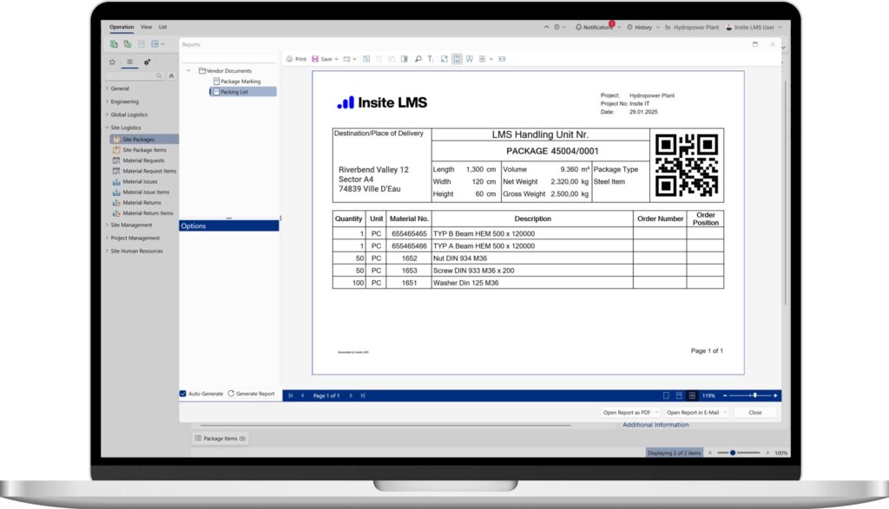
Task: Click the fit-width icon at toolbar end
Action: click(503, 59)
